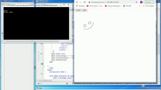Click Chrome page scrollbar up arrow
Viewport: 161px width, 90px height.
point(158,10)
